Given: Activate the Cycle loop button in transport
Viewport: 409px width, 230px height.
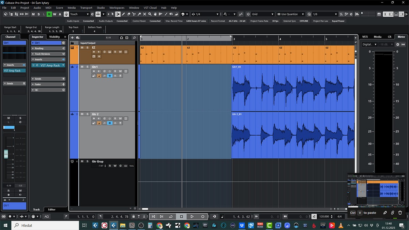Looking at the screenshot, I should click(x=171, y=216).
